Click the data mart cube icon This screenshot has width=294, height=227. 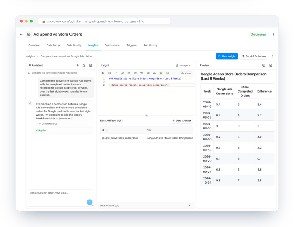[29, 35]
